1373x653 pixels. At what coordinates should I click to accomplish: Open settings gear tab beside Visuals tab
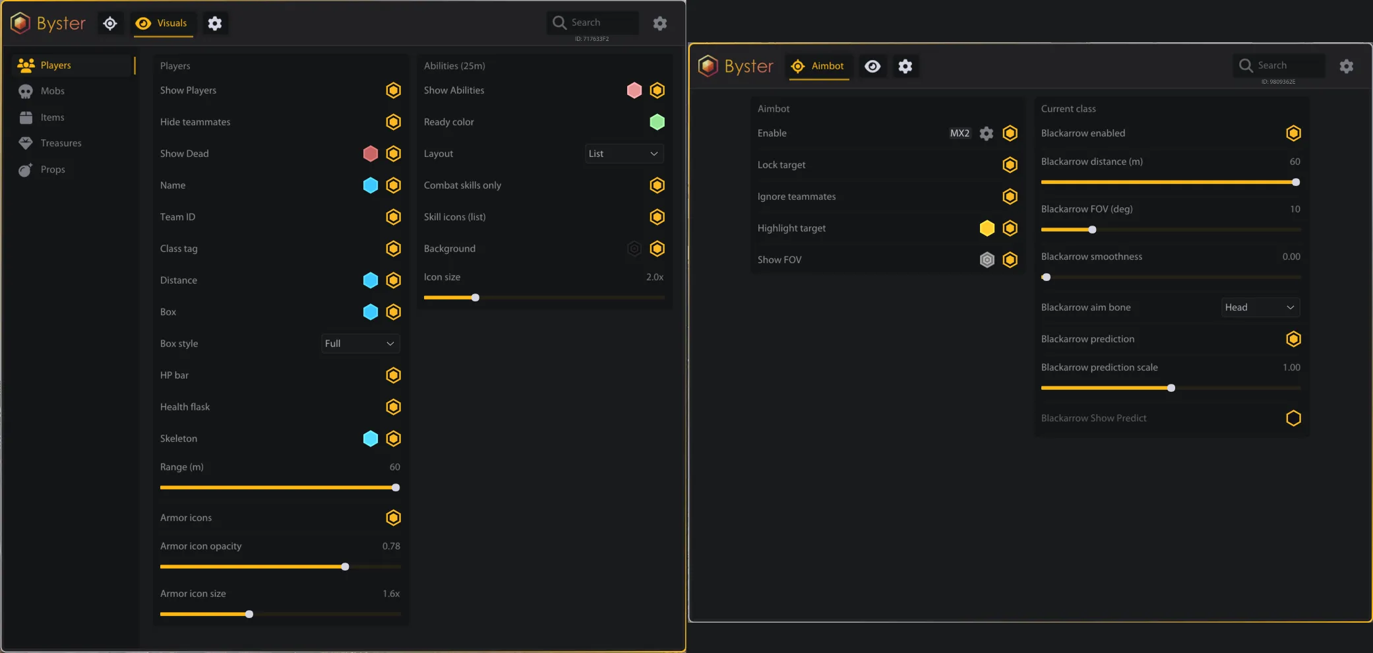click(215, 23)
